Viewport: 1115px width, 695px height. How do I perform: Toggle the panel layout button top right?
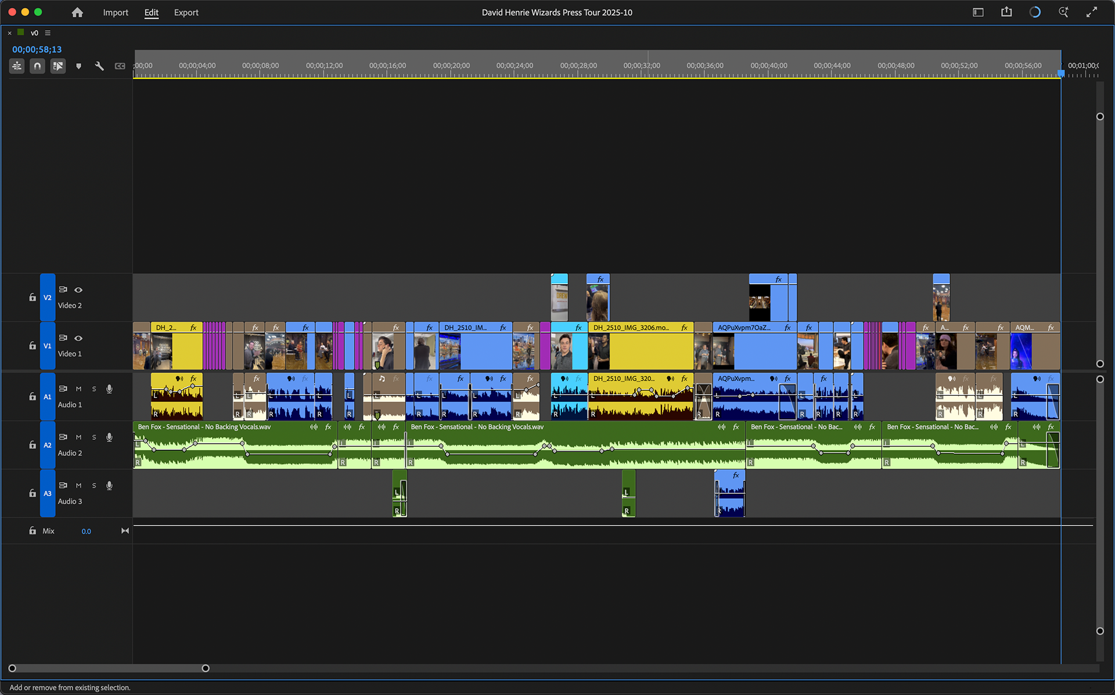tap(978, 12)
